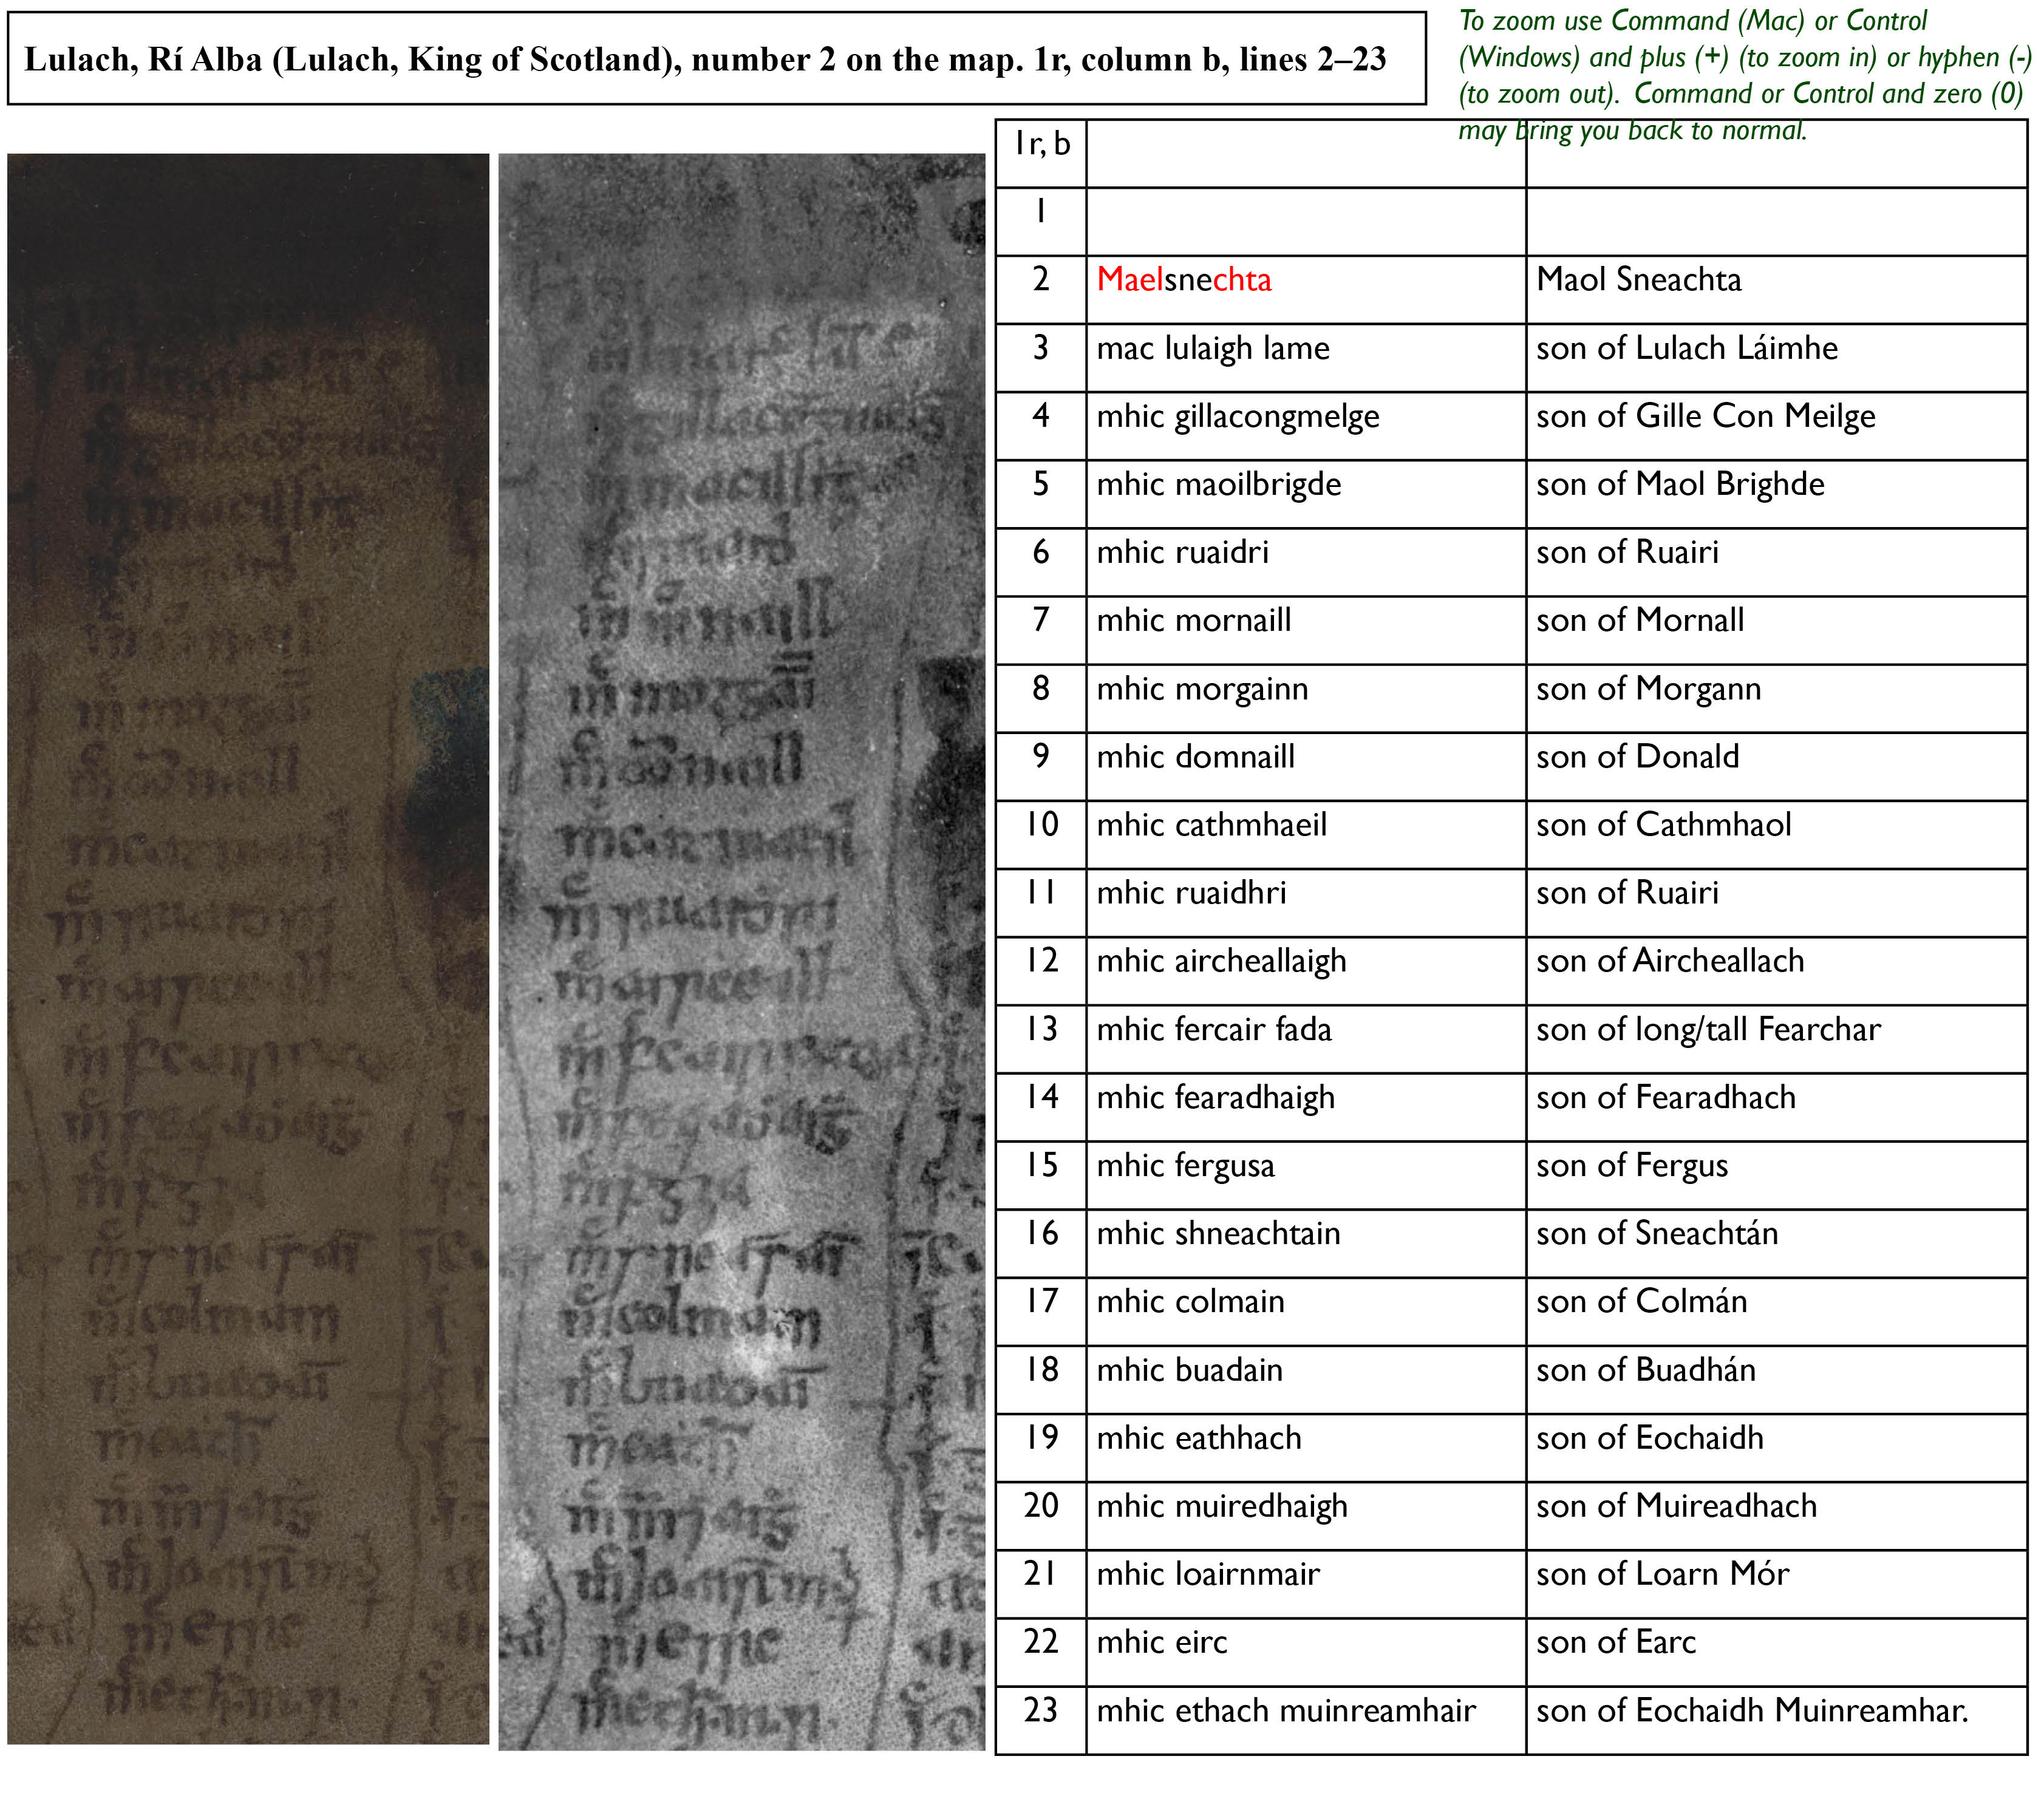Select 'mhic buadain' cell
Viewport: 2044px width, 1793px height.
[1306, 1379]
